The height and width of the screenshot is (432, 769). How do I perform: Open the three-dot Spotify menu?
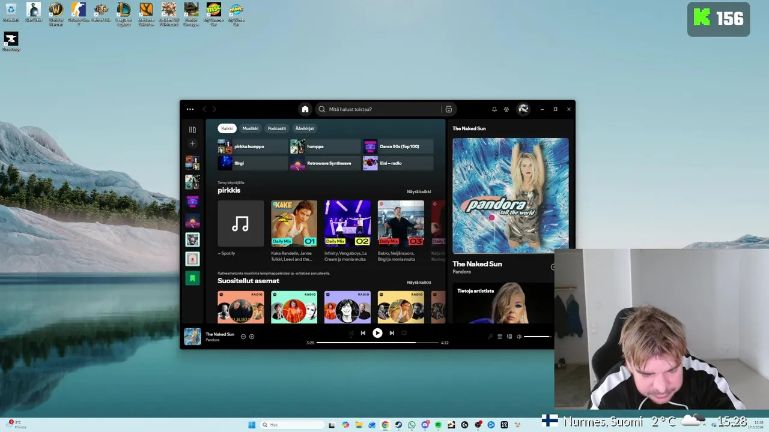(x=190, y=109)
